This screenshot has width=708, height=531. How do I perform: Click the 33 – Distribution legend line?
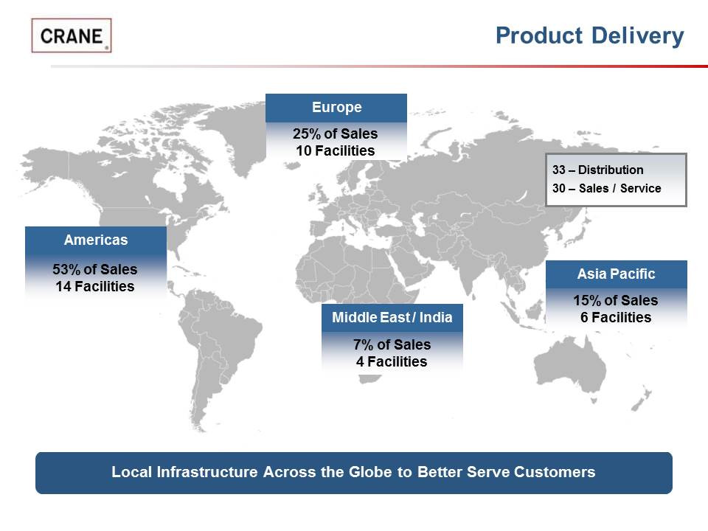click(598, 170)
